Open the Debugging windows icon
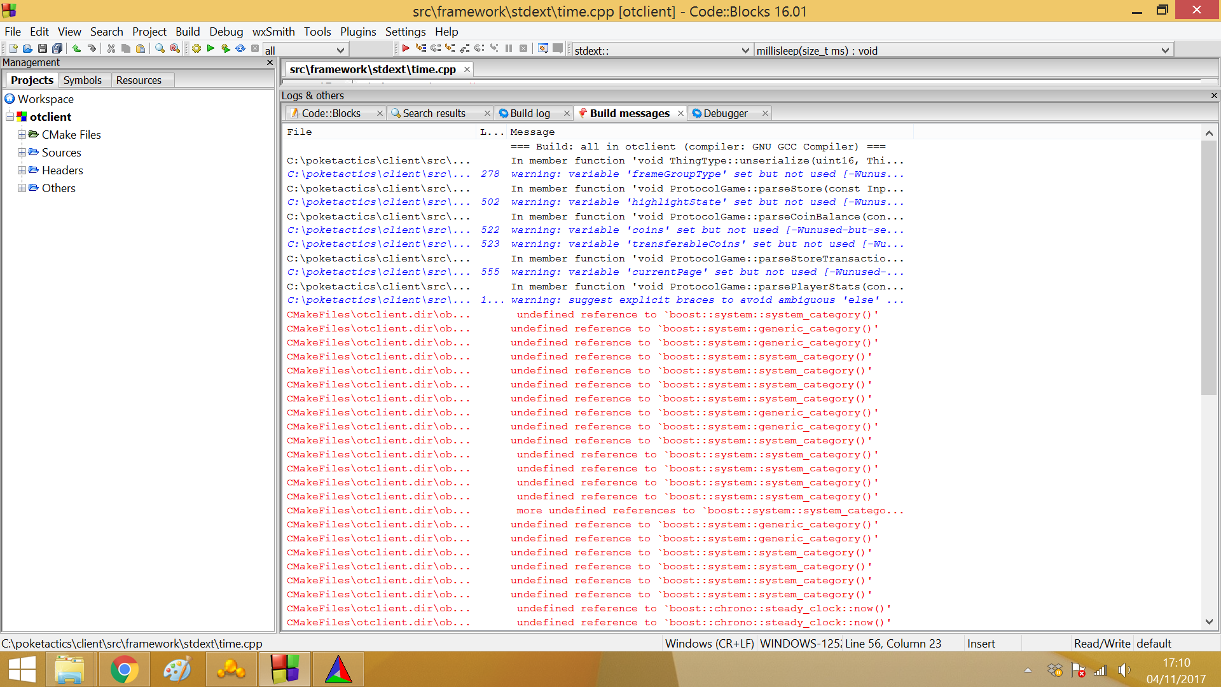1221x687 pixels. pos(543,48)
